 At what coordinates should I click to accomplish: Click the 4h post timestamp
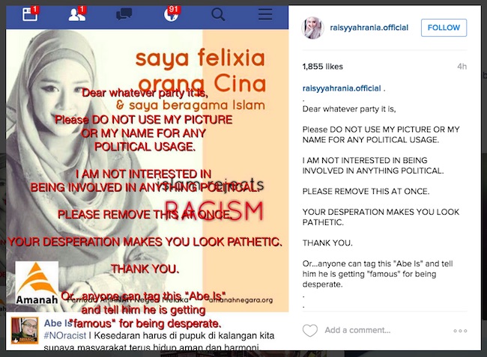(462, 67)
